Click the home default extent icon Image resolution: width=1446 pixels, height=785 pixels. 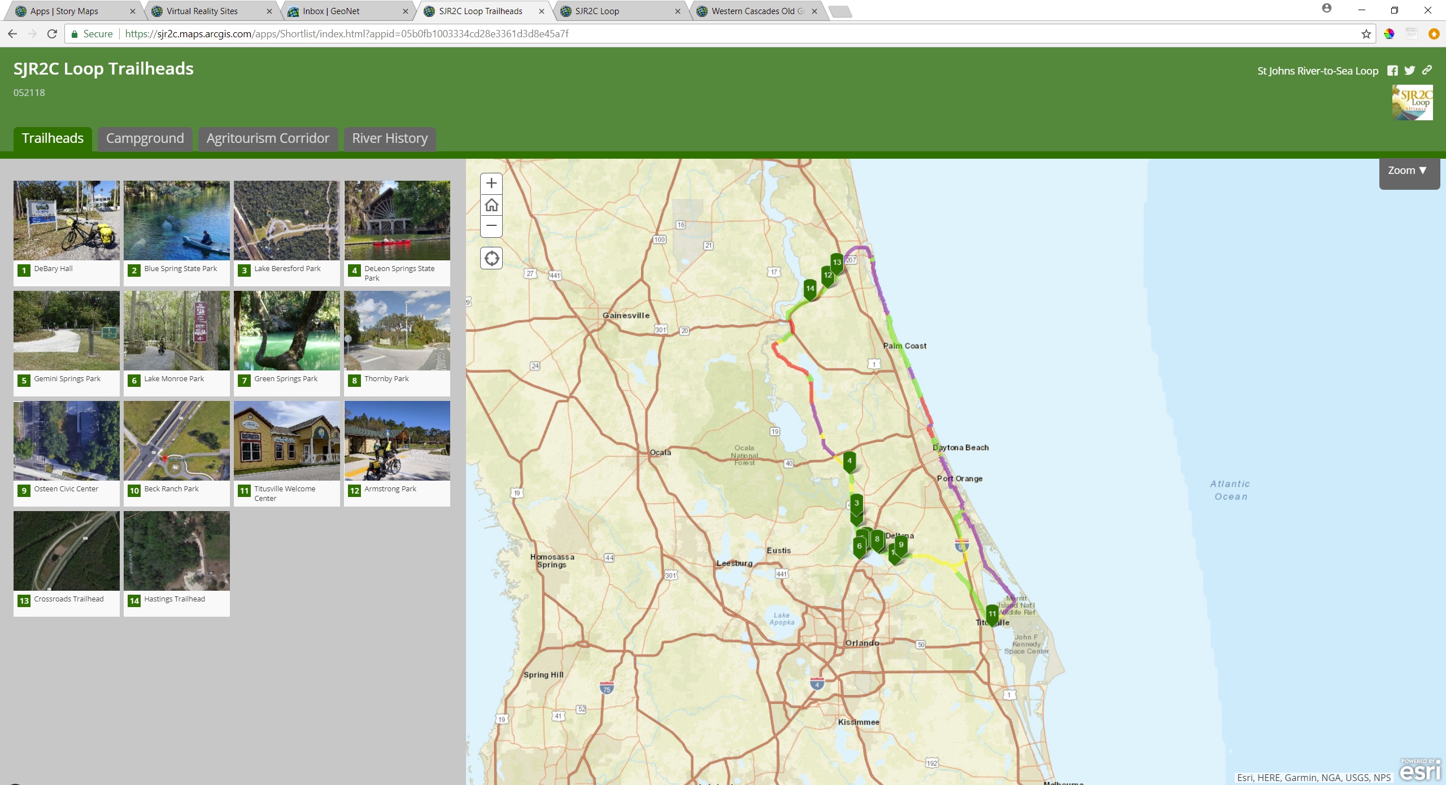(x=490, y=204)
